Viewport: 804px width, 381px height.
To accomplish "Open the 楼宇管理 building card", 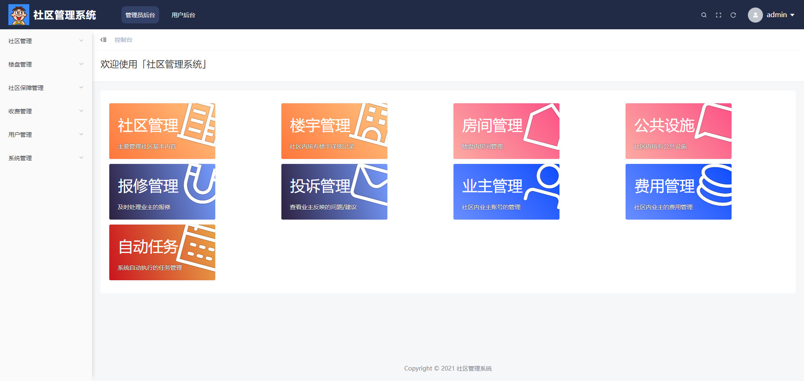I will coord(334,131).
